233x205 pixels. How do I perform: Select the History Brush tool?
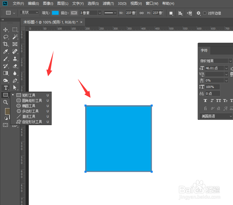tap(6, 66)
